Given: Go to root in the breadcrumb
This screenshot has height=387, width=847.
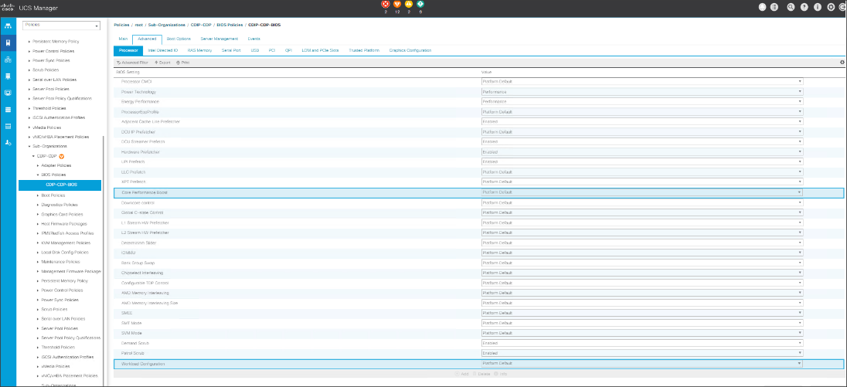Looking at the screenshot, I should coord(139,25).
